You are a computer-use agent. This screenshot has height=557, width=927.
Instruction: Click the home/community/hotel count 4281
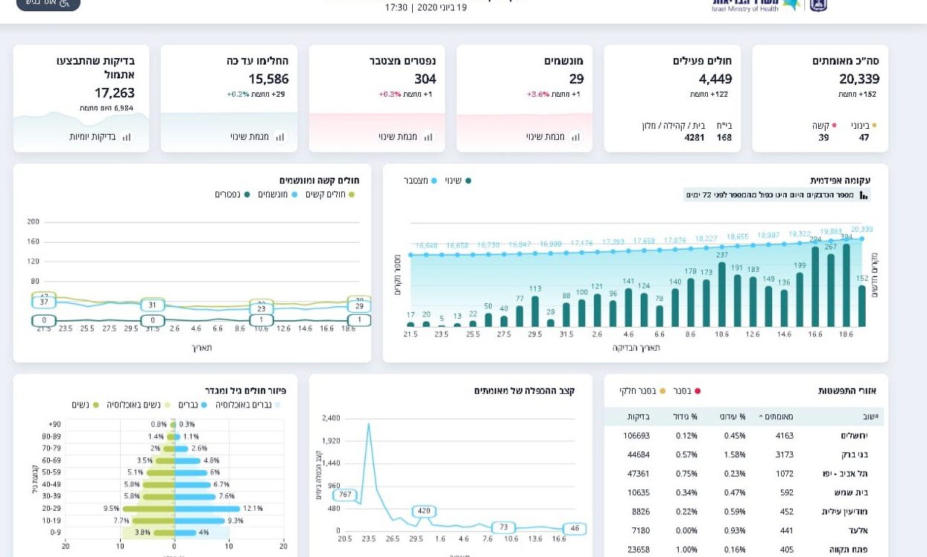[695, 138]
